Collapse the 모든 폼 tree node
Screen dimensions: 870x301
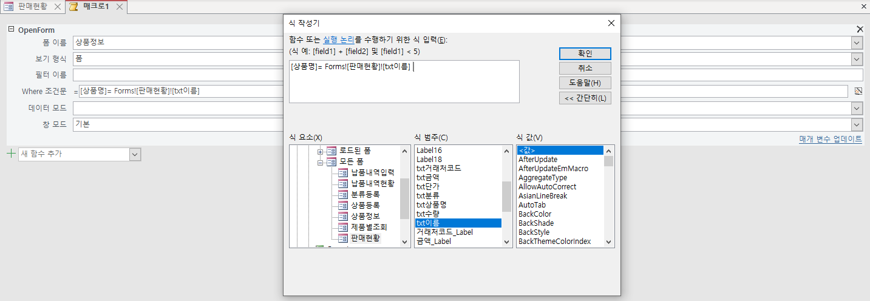[321, 161]
